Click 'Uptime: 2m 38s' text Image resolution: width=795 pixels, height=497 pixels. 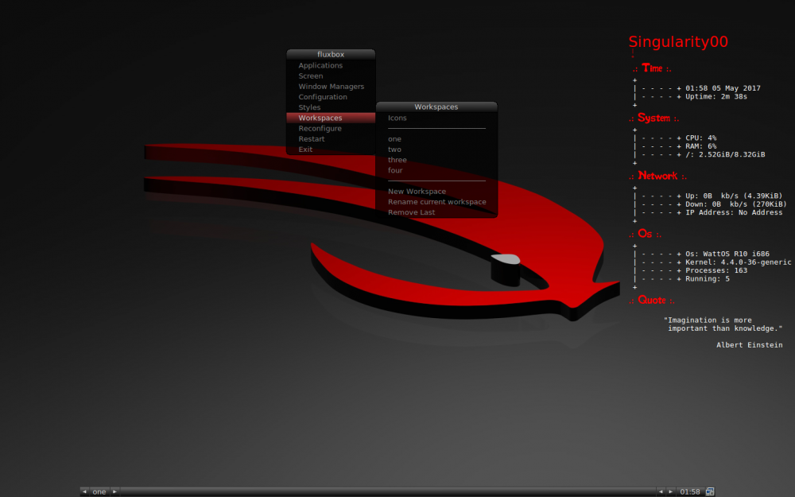pyautogui.click(x=716, y=96)
